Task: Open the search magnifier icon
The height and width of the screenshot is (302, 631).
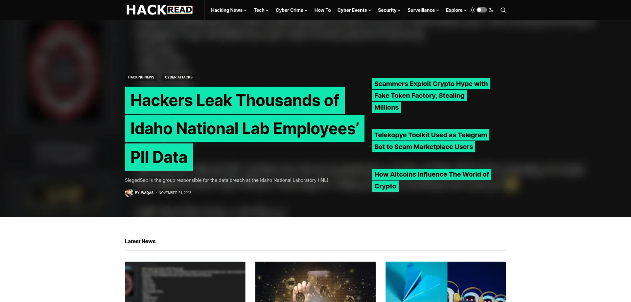Action: click(503, 10)
